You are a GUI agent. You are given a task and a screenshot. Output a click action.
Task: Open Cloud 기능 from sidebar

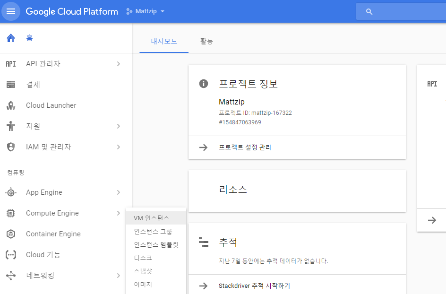tap(66, 255)
